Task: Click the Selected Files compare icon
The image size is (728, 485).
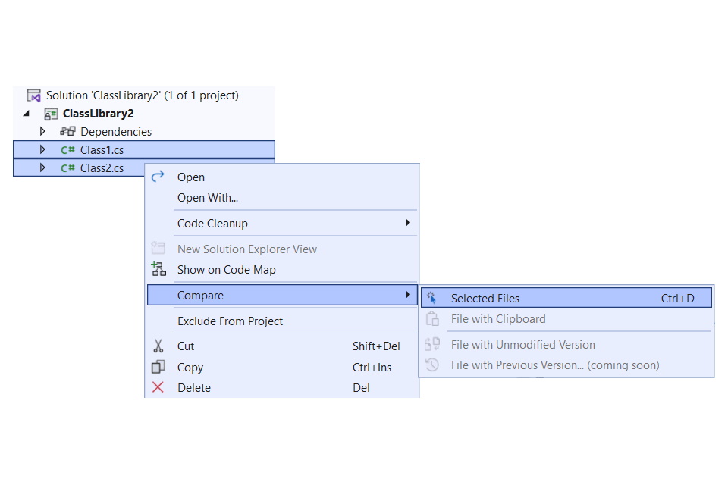Action: tap(434, 297)
